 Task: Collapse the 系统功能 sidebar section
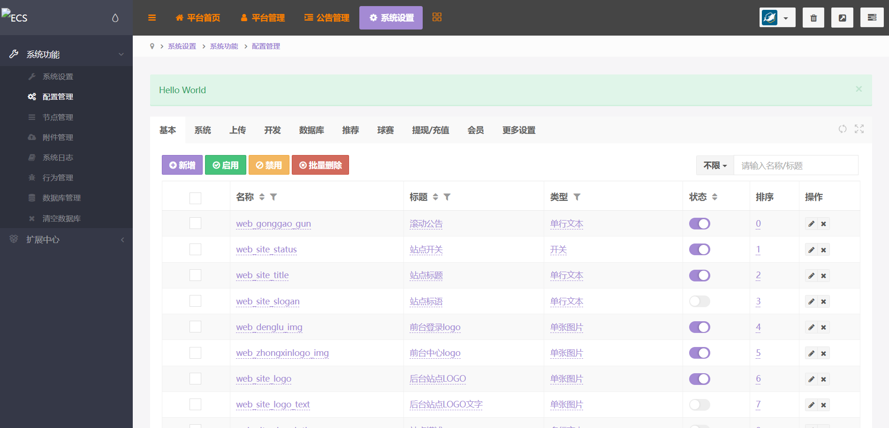[66, 54]
